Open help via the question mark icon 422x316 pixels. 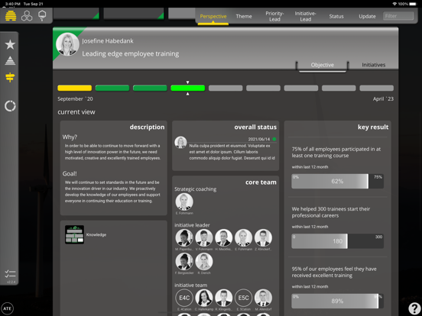[414, 308]
